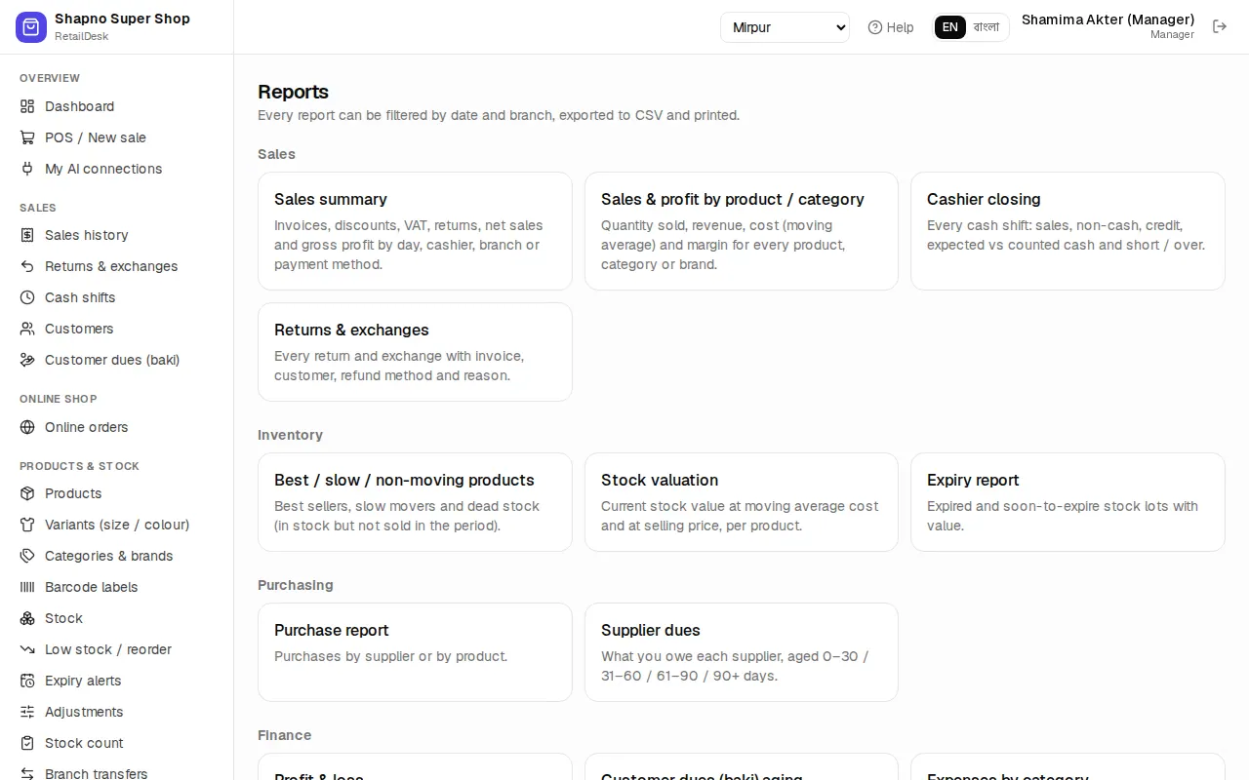Viewport: 1249px width, 780px height.
Task: Open the Supplier dues report card
Action: tap(742, 652)
